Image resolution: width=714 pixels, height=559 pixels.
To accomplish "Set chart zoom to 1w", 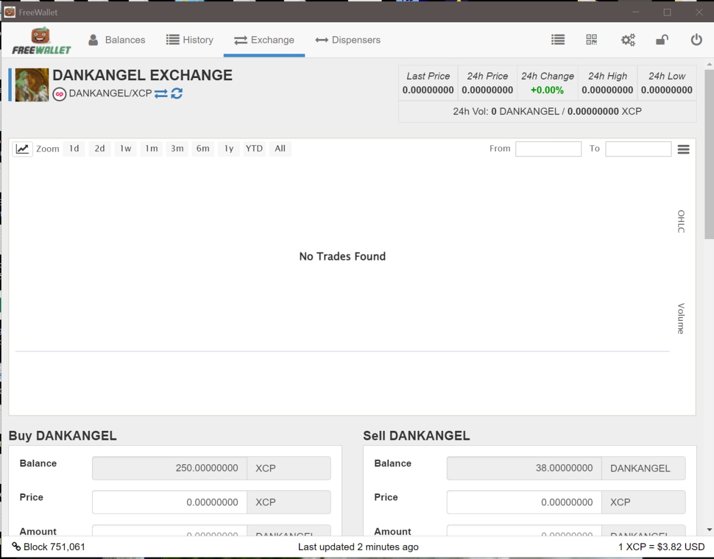I will click(126, 149).
